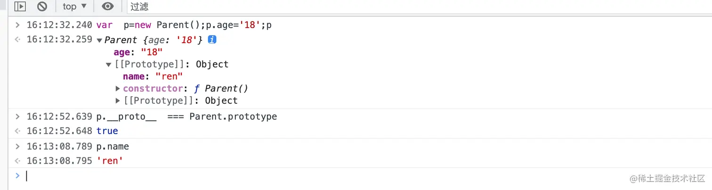Show the console sidebar panel
The width and height of the screenshot is (712, 190).
click(19, 7)
